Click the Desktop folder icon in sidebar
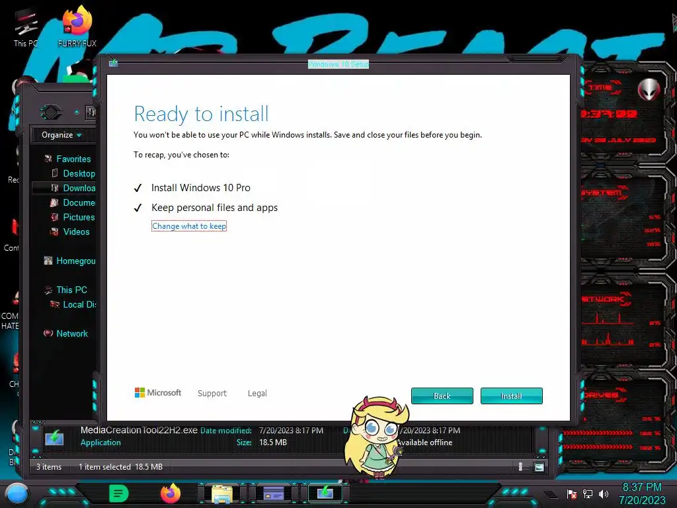 point(54,173)
